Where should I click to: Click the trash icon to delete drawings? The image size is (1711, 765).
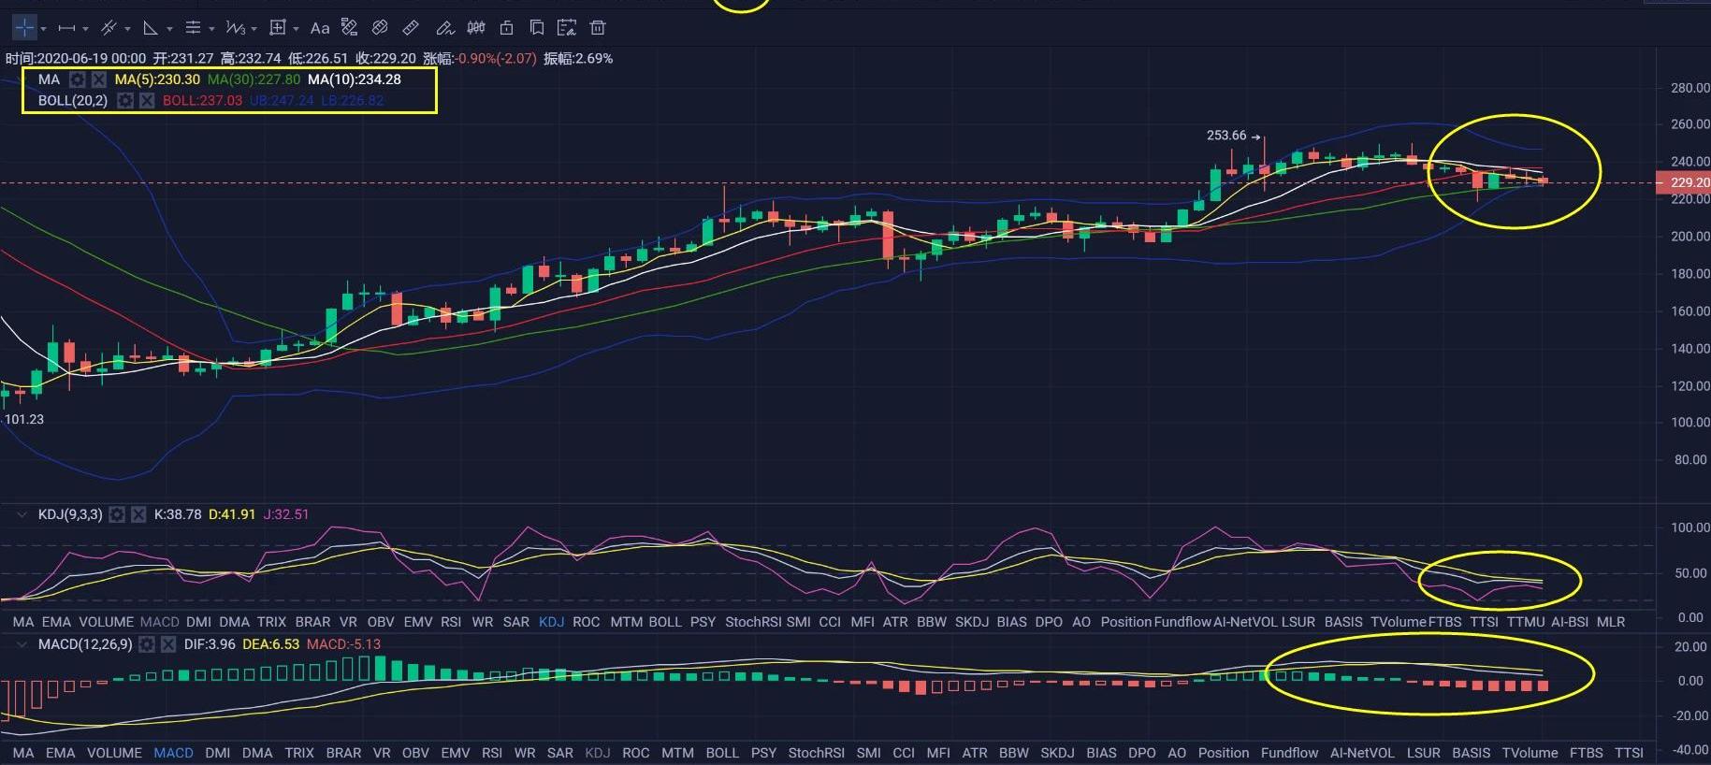point(598,28)
